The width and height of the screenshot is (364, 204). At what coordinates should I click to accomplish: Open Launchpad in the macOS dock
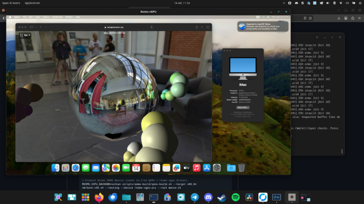(66, 168)
